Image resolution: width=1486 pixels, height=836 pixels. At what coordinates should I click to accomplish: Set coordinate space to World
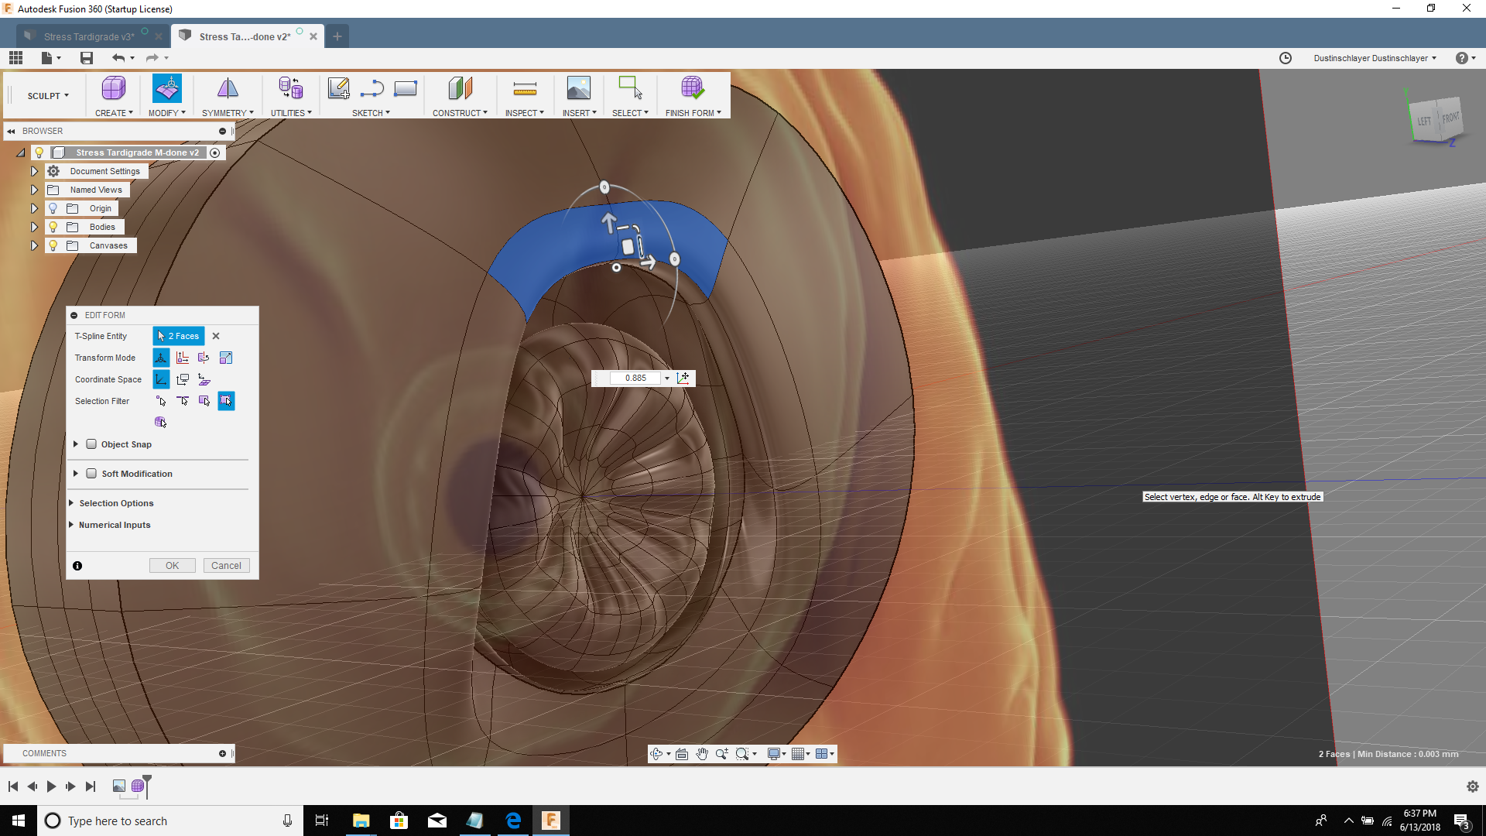tap(161, 379)
